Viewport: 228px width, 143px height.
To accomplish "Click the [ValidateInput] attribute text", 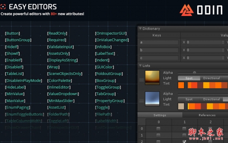I will coord(60,47).
